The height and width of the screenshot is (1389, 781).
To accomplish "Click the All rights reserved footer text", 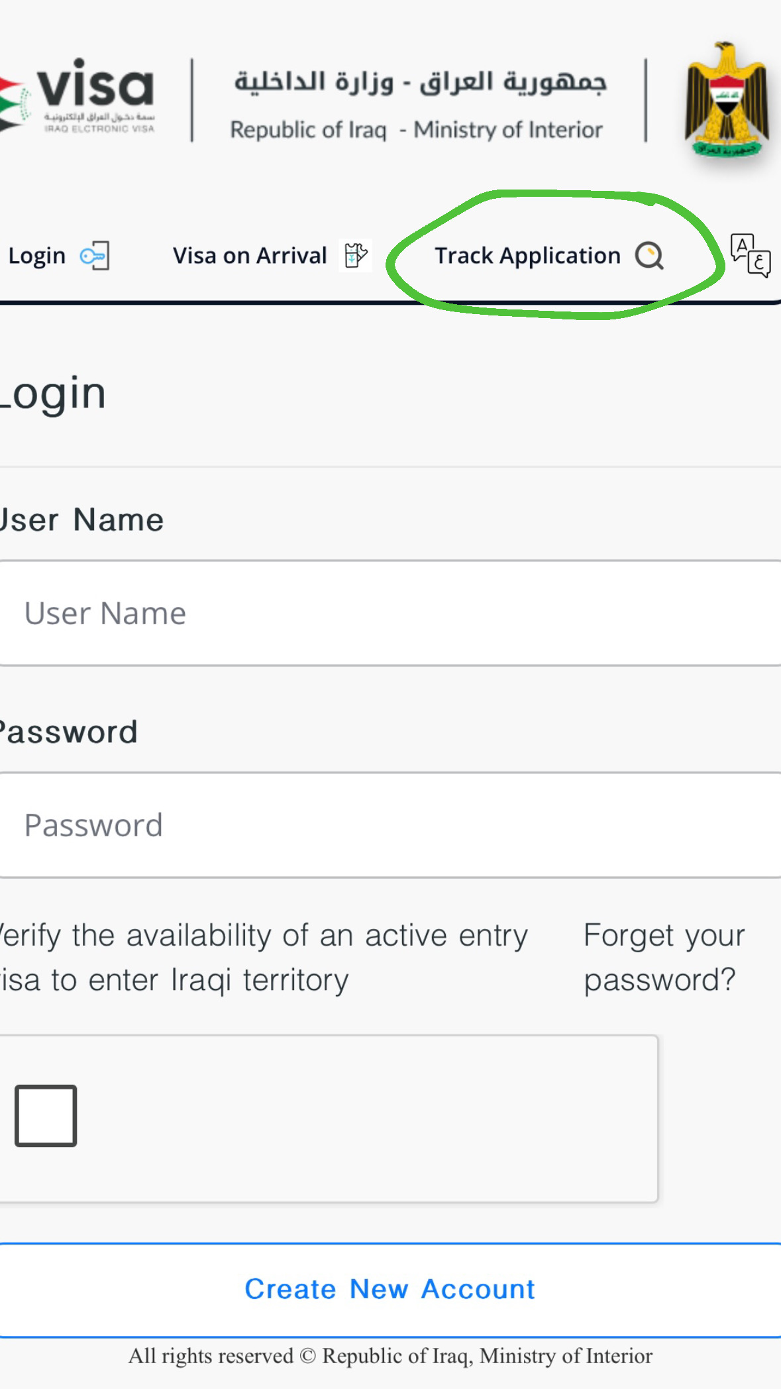I will pos(390,1356).
